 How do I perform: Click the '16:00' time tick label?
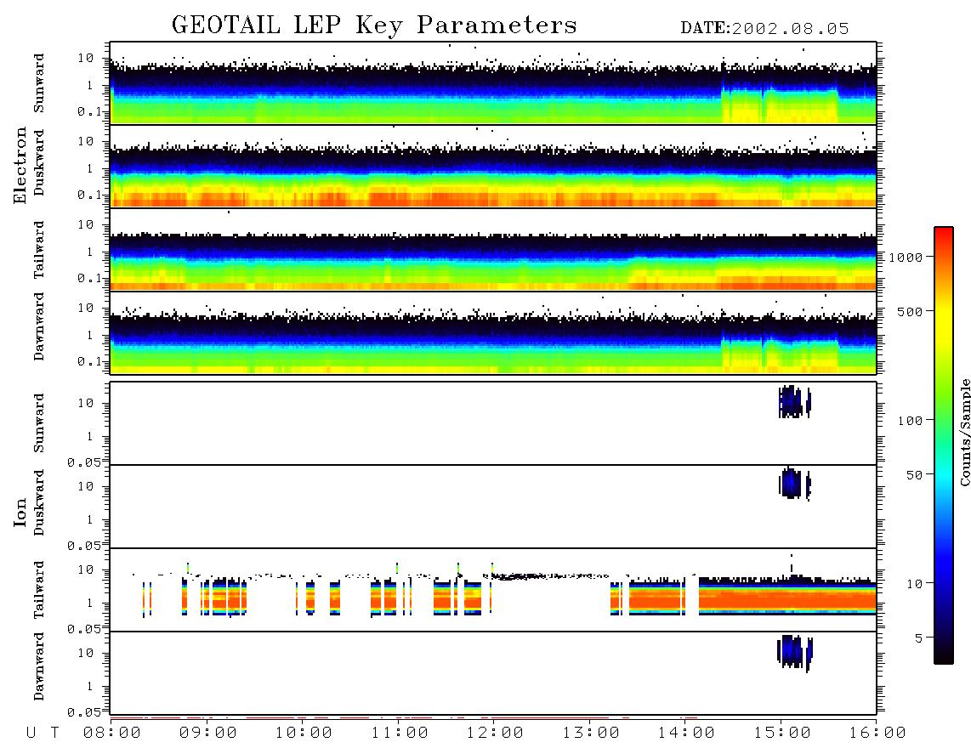pyautogui.click(x=877, y=734)
